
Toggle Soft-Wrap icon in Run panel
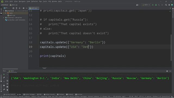[7, 81]
